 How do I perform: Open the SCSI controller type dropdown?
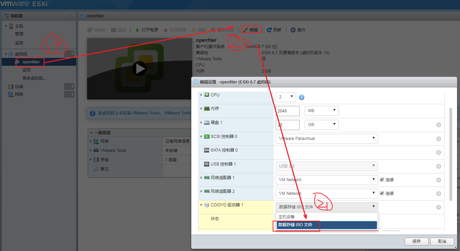(x=327, y=139)
